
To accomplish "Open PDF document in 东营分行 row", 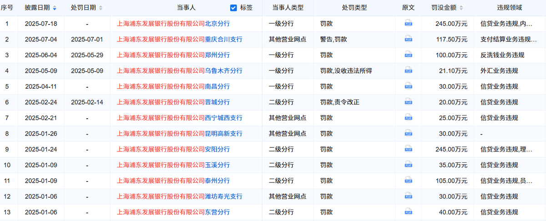I will (x=409, y=212).
